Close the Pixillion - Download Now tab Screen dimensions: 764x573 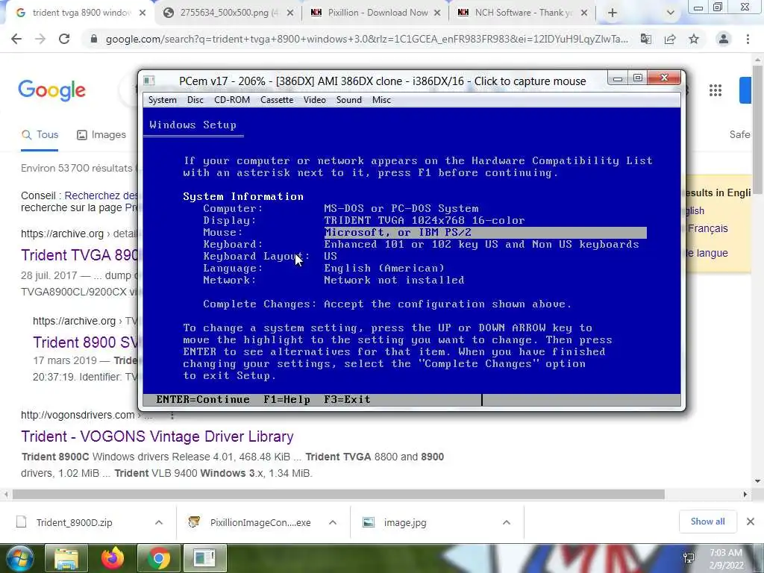tap(437, 13)
